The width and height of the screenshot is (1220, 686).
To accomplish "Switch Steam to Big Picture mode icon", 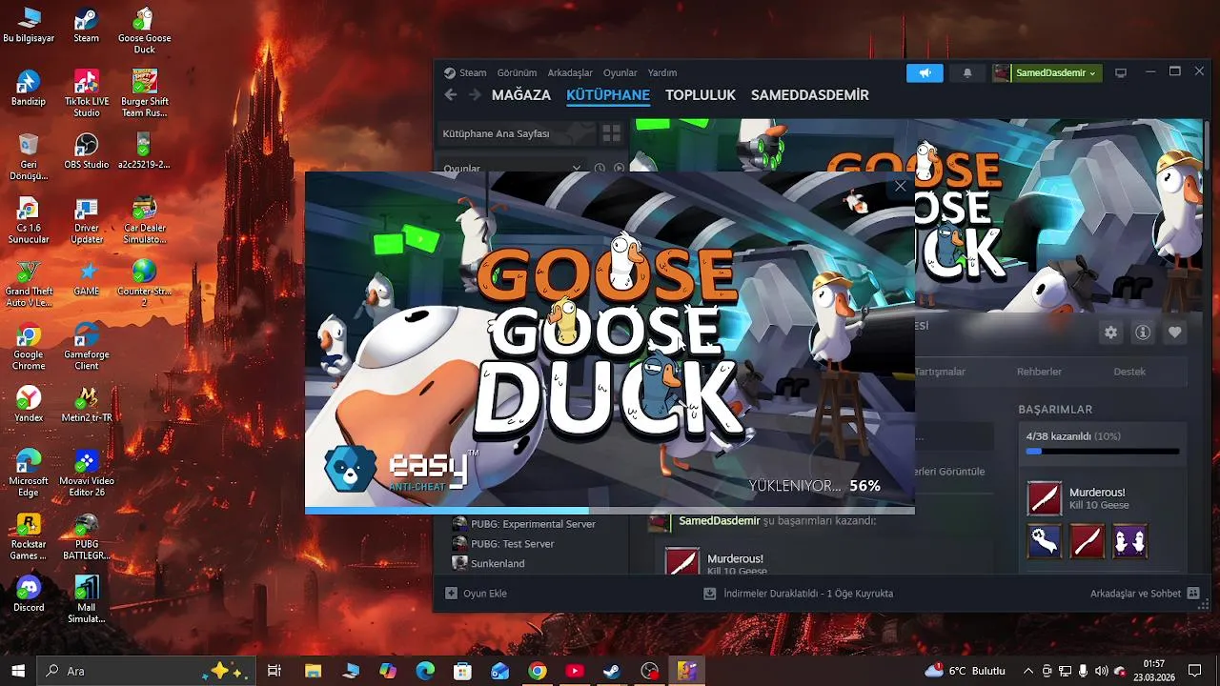I will tap(1121, 72).
